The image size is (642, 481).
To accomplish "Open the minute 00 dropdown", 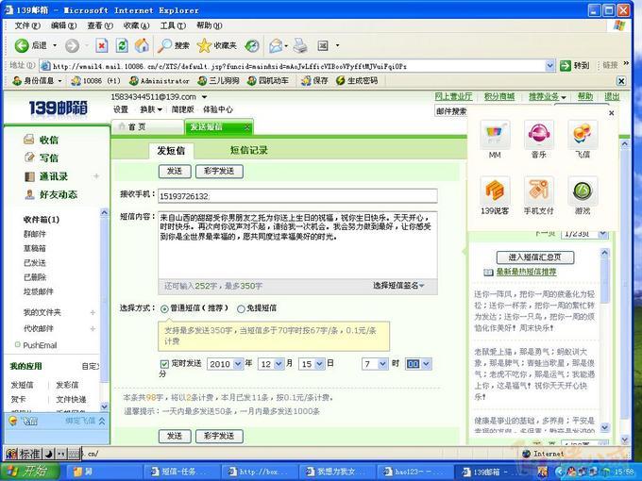I will click(426, 364).
